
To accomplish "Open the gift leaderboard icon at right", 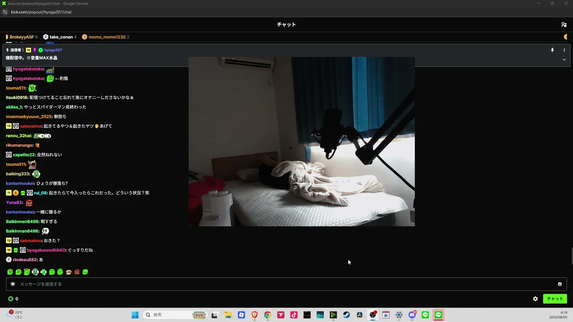I will click(x=565, y=37).
